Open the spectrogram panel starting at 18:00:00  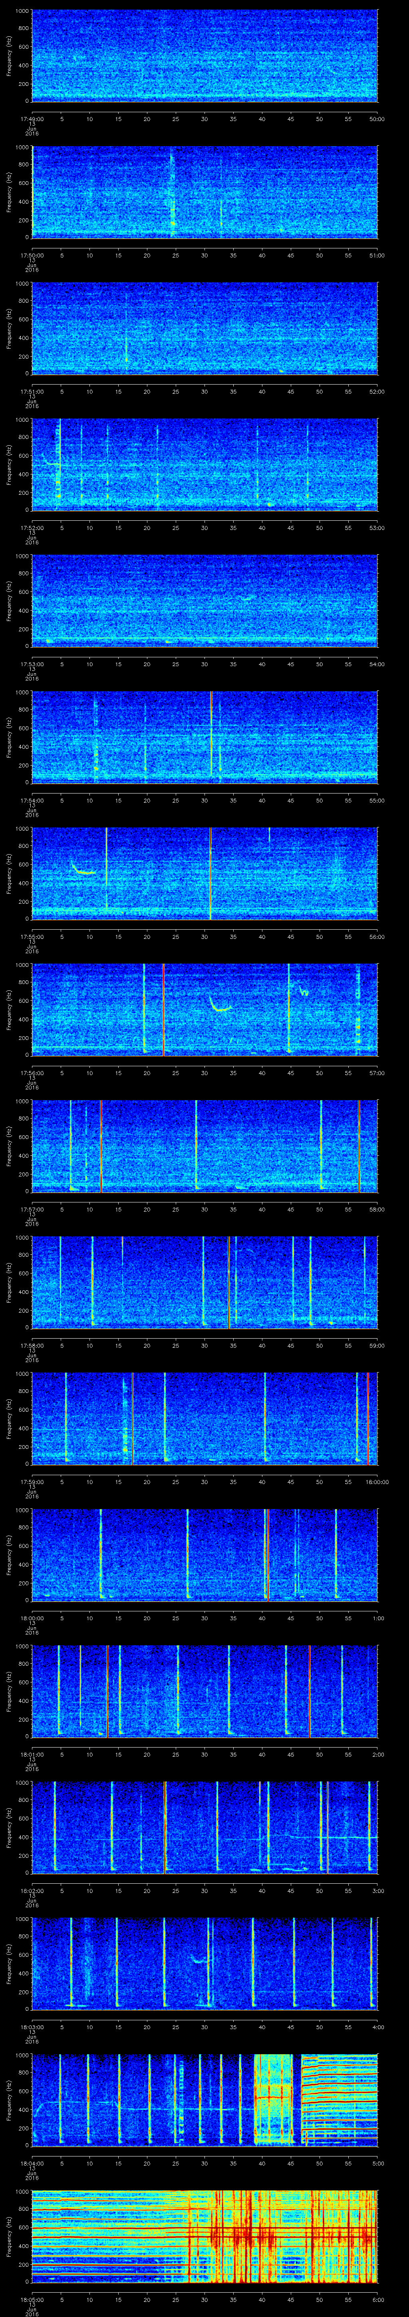[205, 1555]
